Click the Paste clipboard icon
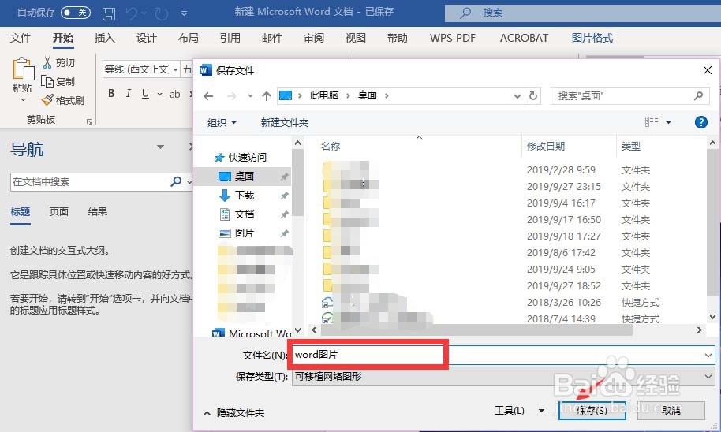 coord(23,69)
